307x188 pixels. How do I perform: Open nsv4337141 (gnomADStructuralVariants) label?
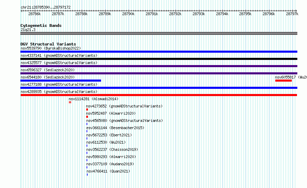[59, 55]
